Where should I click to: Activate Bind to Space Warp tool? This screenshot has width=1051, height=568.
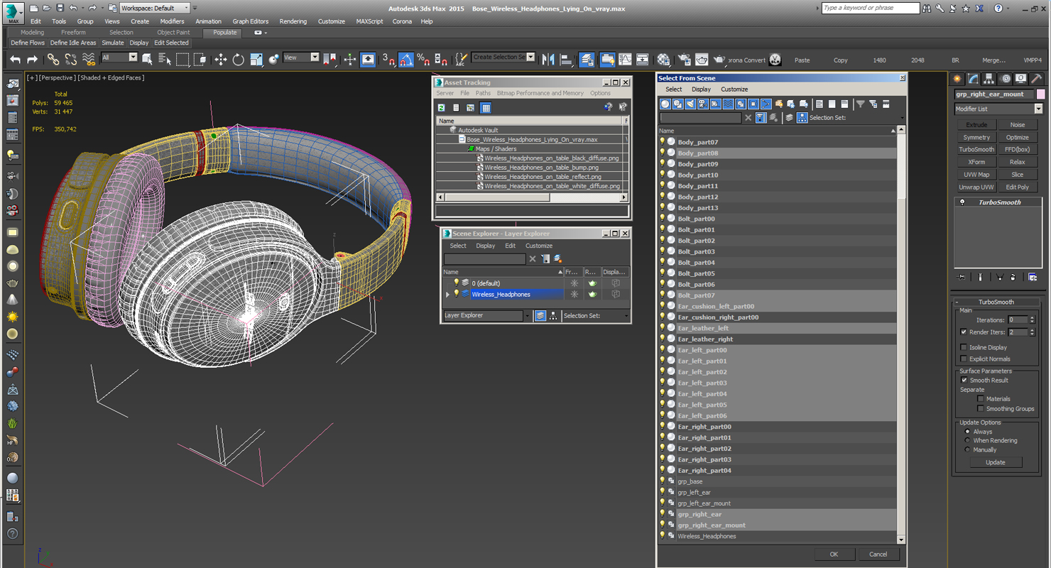pos(88,60)
